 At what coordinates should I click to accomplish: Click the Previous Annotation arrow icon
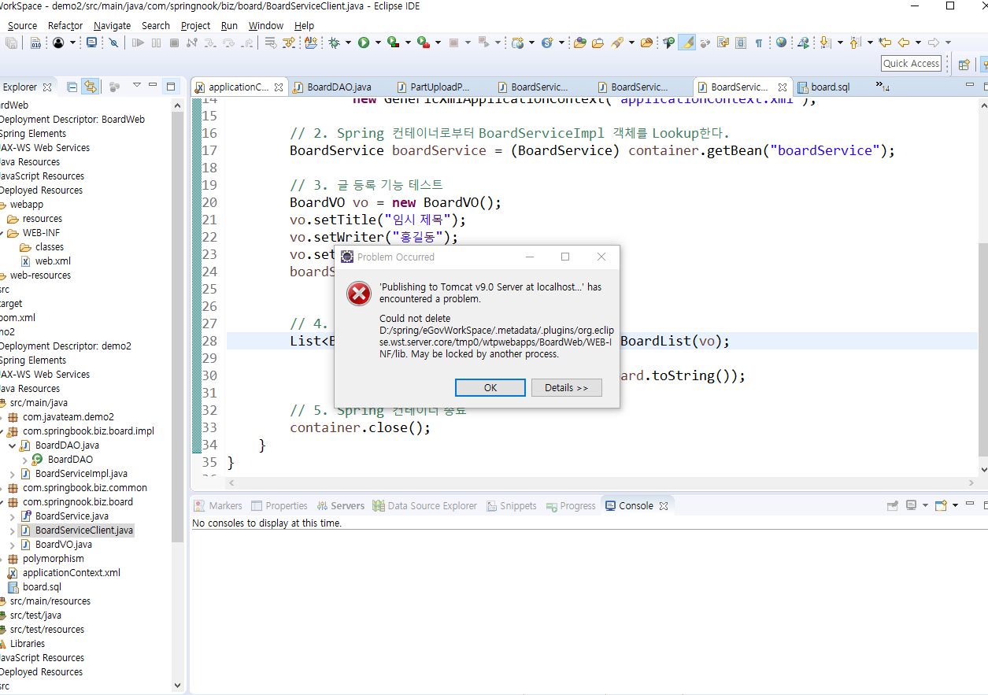tap(855, 43)
